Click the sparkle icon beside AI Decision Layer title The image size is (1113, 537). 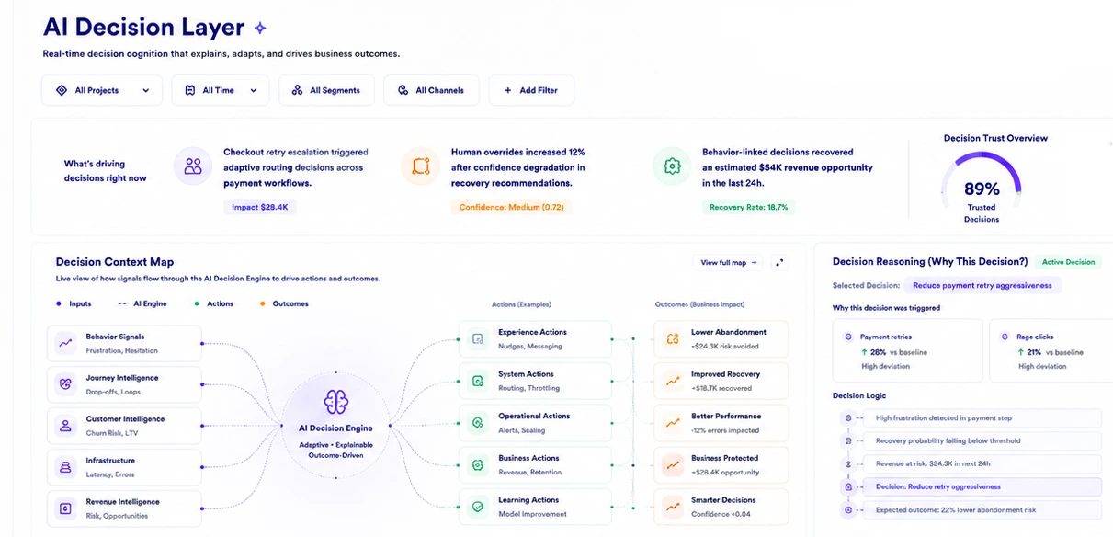click(260, 29)
